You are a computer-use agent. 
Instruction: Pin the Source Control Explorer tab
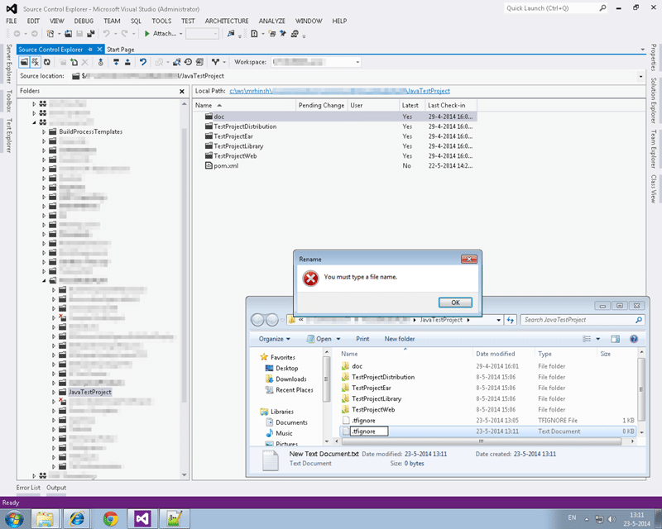90,50
